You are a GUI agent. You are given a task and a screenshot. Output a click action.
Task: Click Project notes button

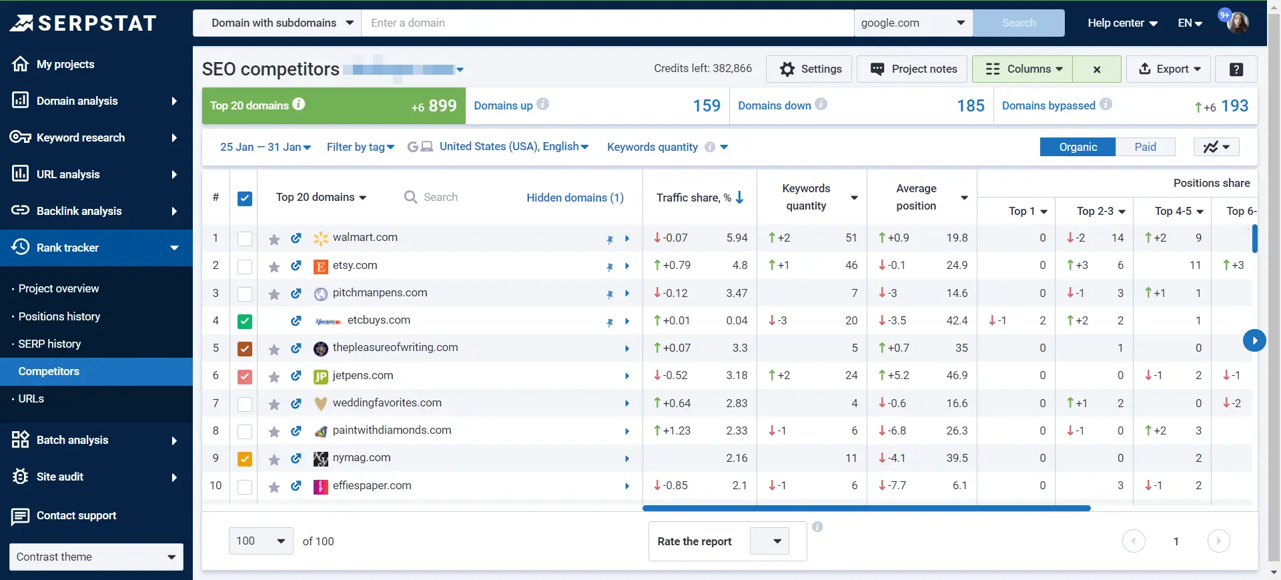click(912, 69)
